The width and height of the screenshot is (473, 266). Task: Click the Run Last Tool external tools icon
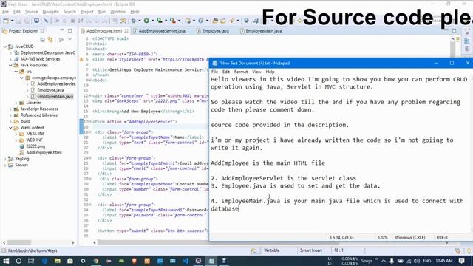coord(172,21)
